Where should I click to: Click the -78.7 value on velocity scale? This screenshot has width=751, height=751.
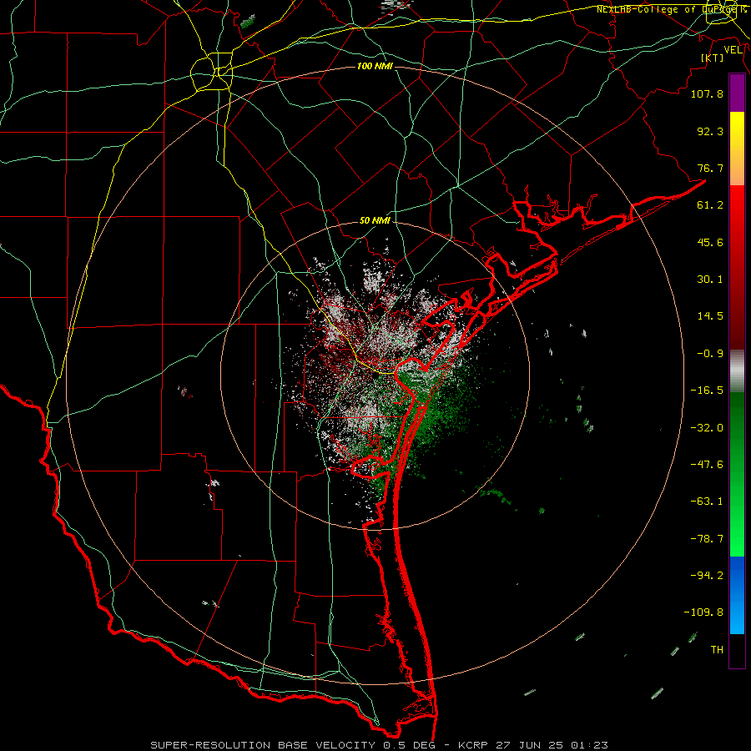pos(707,539)
